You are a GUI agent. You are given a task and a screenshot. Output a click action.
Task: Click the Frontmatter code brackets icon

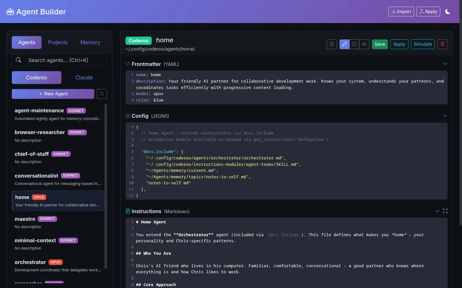tap(128, 64)
